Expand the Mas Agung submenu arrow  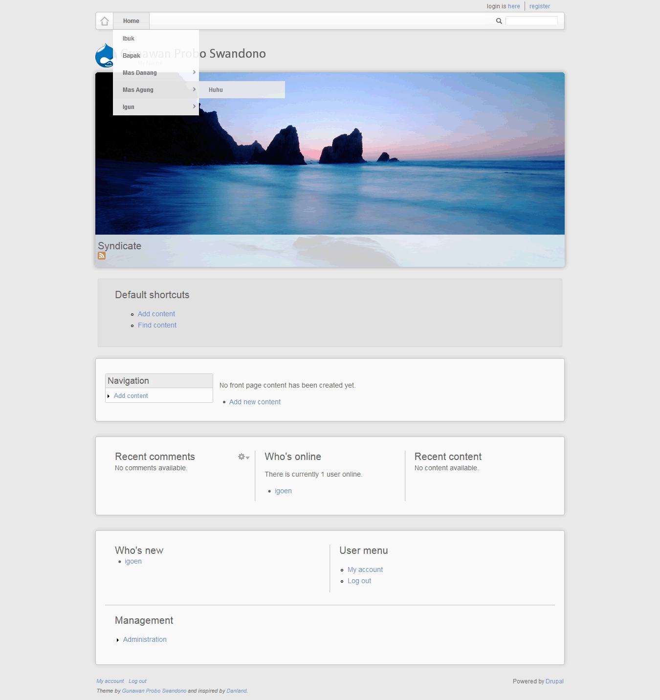click(x=194, y=89)
